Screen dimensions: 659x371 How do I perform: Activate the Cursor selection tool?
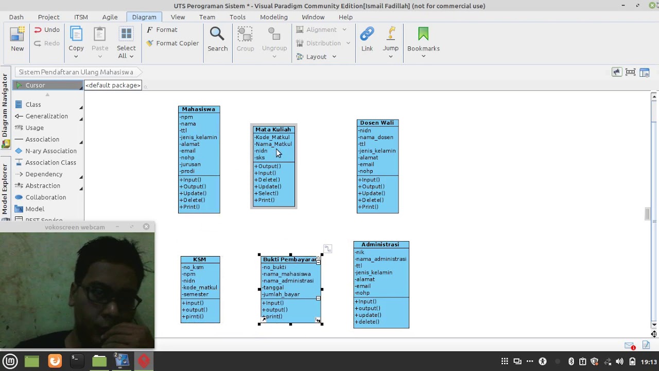tap(47, 85)
